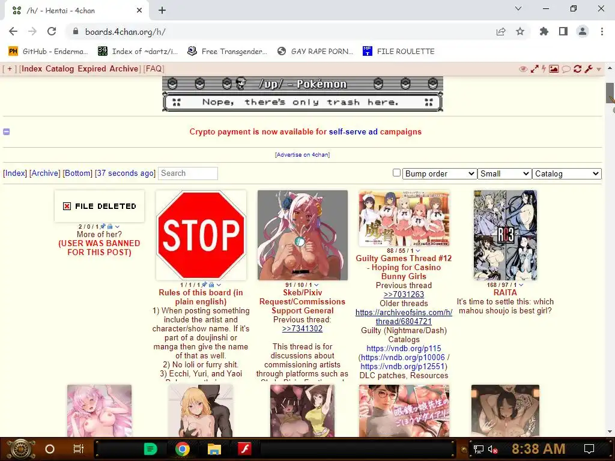Click the 37 seconds ago refresh link
Image resolution: width=615 pixels, height=461 pixels.
(x=125, y=173)
